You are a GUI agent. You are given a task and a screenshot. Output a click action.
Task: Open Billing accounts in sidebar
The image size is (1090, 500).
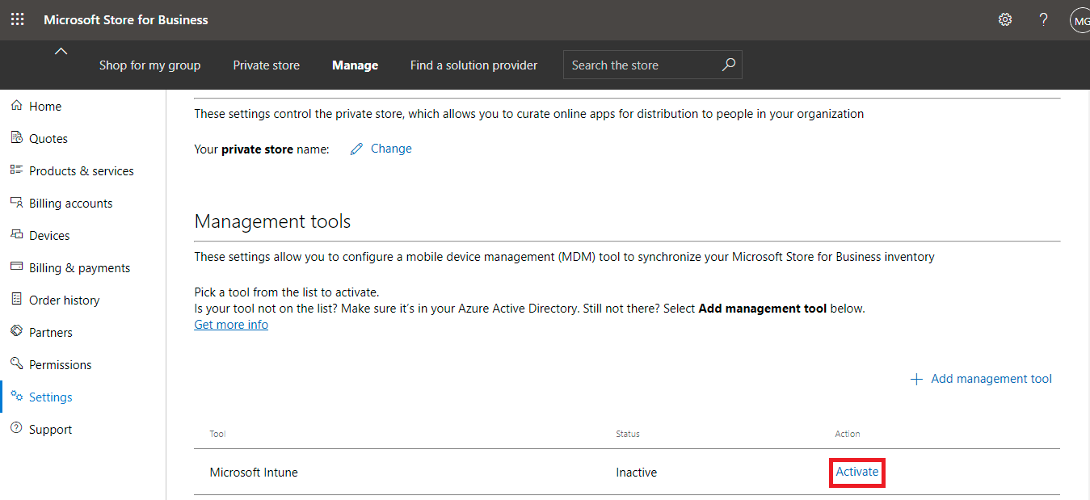tap(71, 203)
